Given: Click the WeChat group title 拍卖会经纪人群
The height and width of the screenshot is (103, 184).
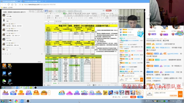Looking at the screenshot, I should [14, 12].
